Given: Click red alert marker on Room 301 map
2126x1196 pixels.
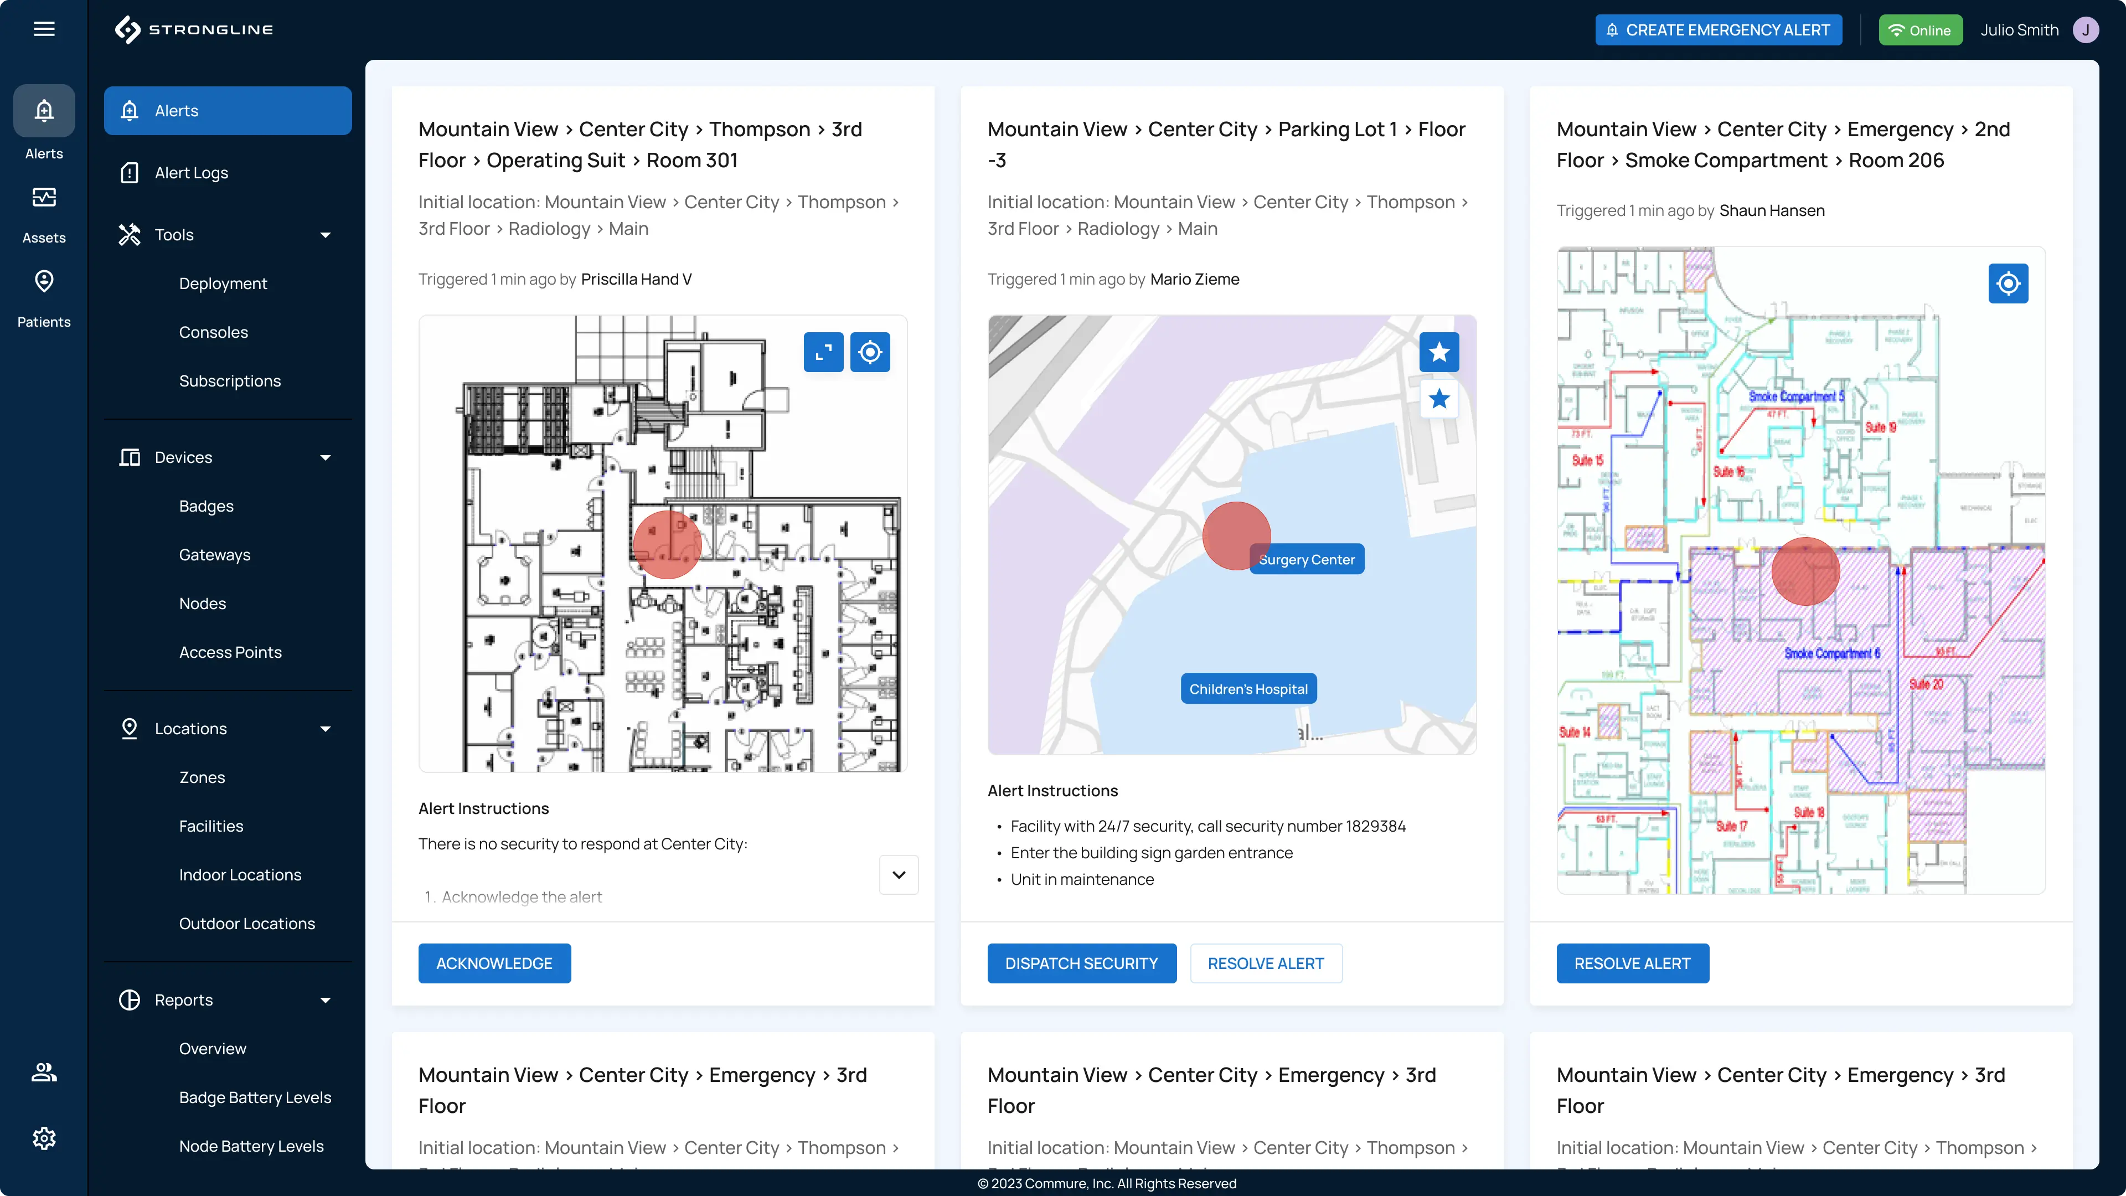Looking at the screenshot, I should tap(667, 545).
